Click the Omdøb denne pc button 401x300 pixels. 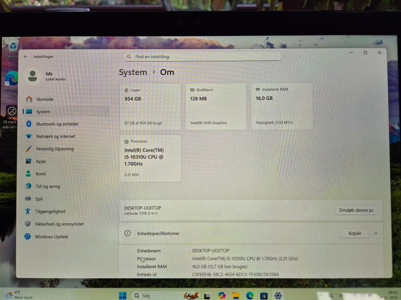click(x=356, y=210)
